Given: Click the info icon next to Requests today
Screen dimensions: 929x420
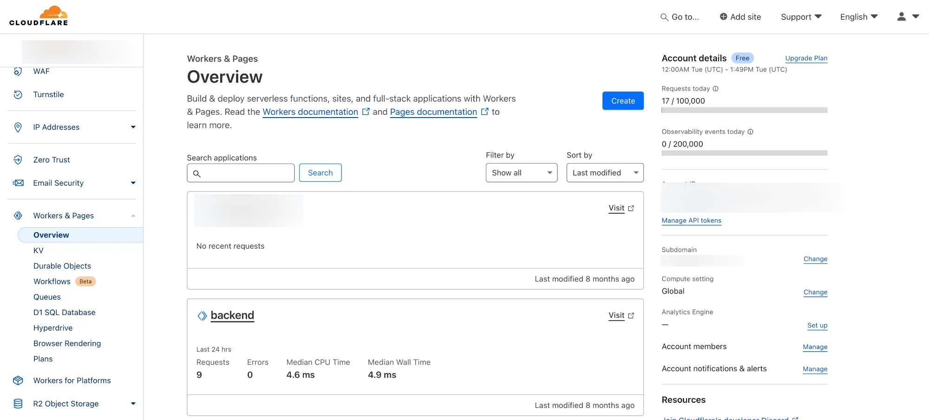Looking at the screenshot, I should pyautogui.click(x=716, y=89).
